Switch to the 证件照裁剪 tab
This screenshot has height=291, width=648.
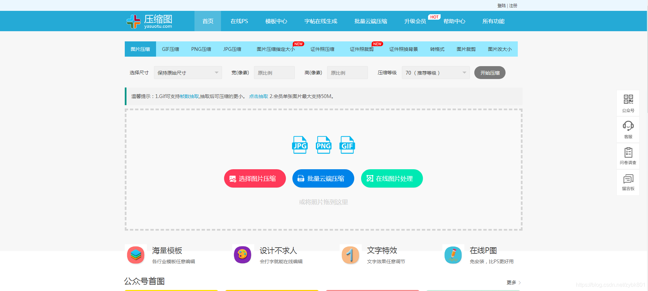(x=362, y=49)
